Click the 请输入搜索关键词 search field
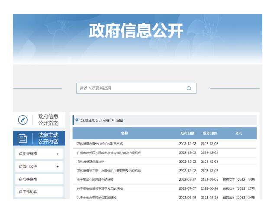 click(x=130, y=89)
